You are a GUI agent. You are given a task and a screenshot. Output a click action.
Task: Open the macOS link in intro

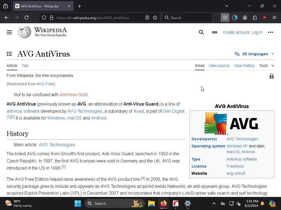74,118
